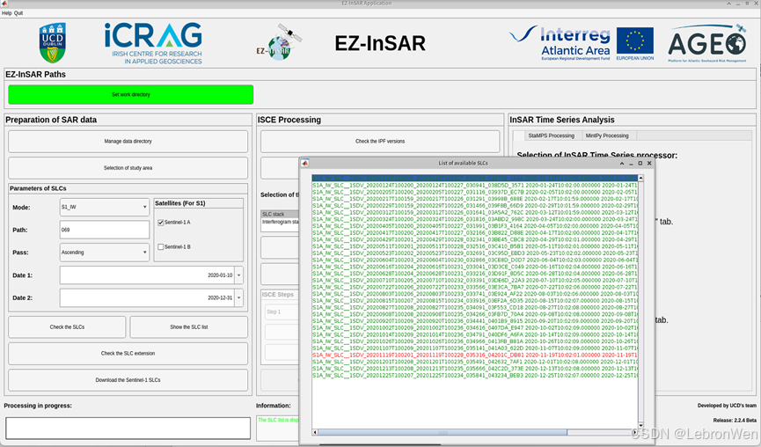
Task: Switch to the MintPy Processing tab
Action: tap(607, 136)
